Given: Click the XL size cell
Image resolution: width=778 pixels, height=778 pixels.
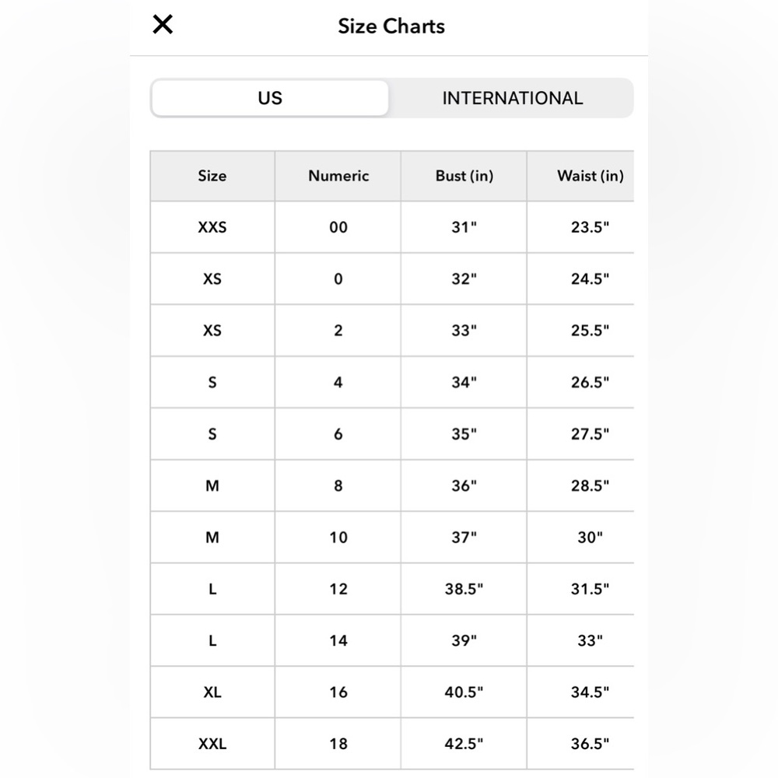Looking at the screenshot, I should pos(212,692).
